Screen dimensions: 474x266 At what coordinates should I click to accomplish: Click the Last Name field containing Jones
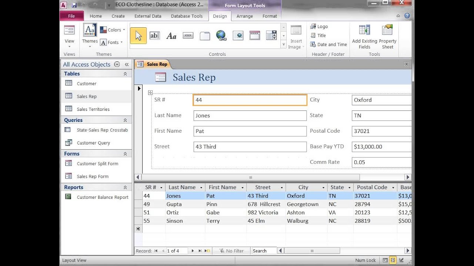250,116
